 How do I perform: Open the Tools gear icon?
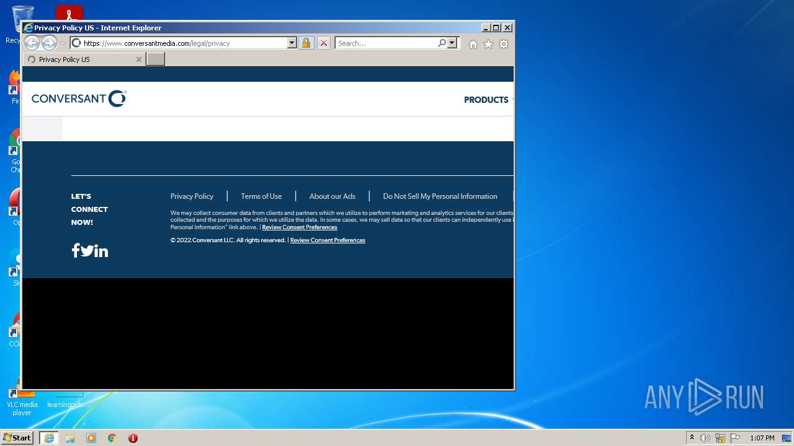coord(504,44)
